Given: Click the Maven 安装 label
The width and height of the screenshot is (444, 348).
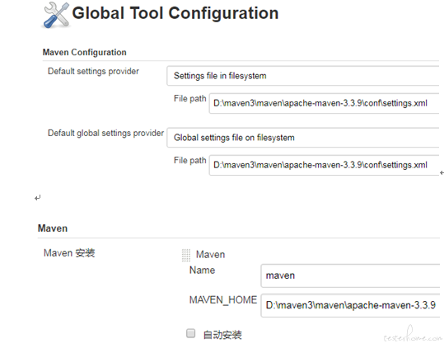Looking at the screenshot, I should click(69, 253).
